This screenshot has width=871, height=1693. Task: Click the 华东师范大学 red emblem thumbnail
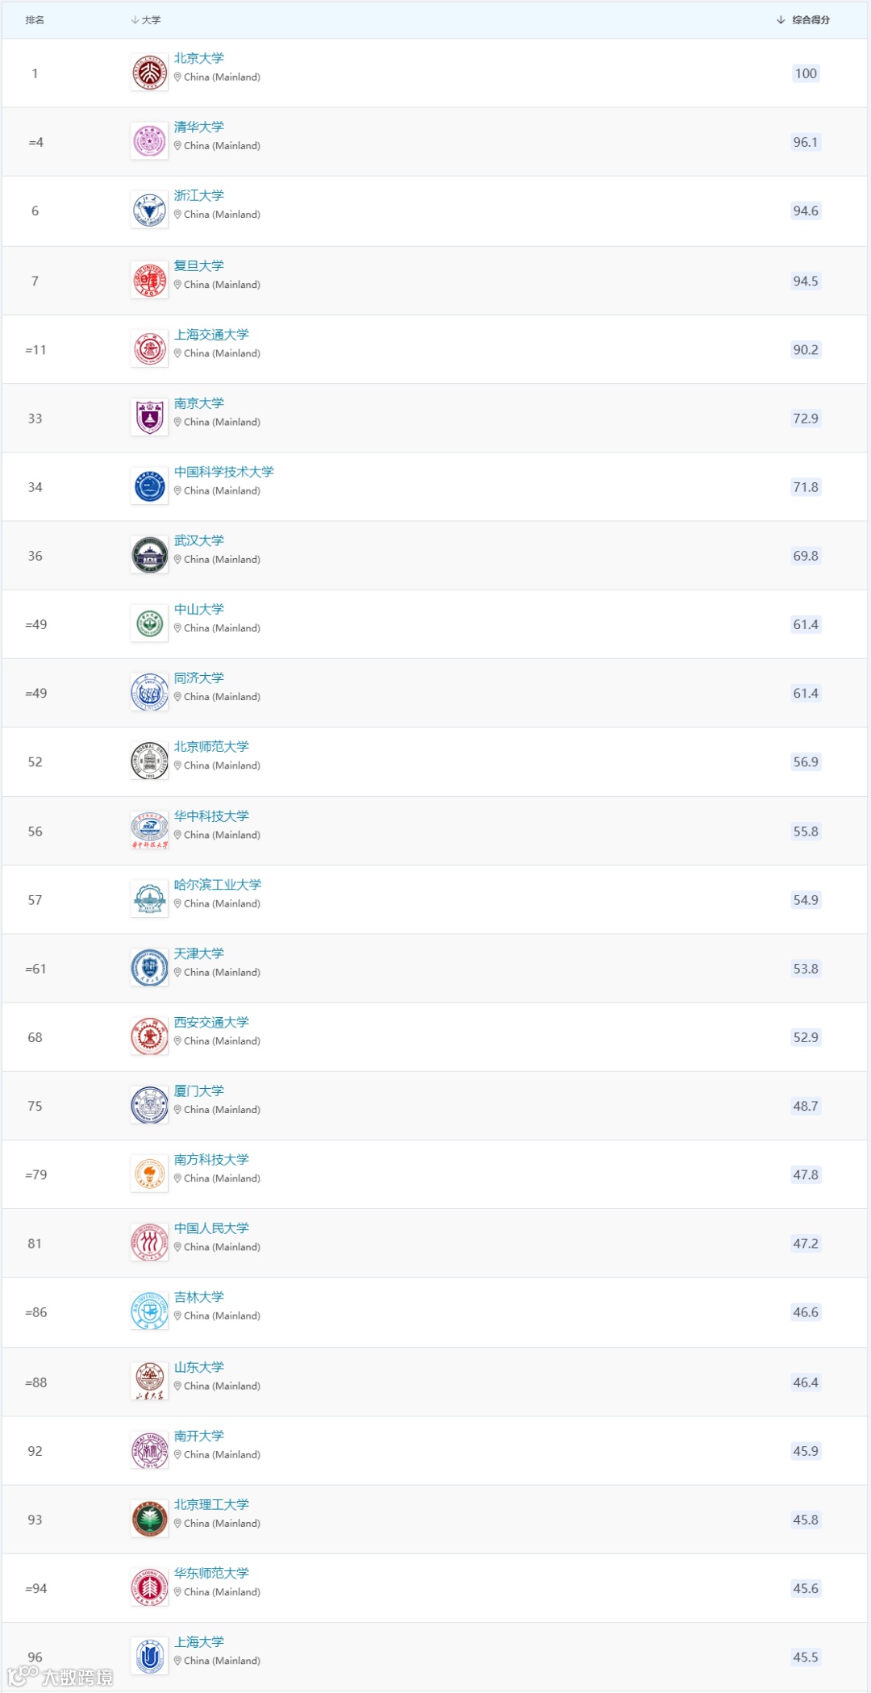149,1588
